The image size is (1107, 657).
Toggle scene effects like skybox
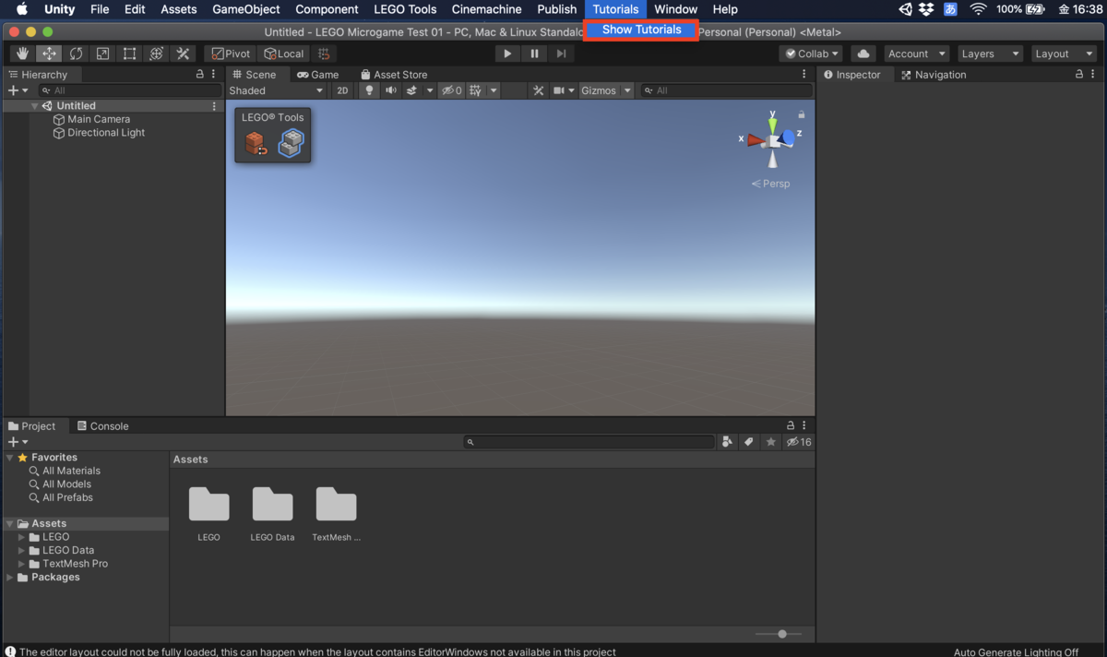412,90
